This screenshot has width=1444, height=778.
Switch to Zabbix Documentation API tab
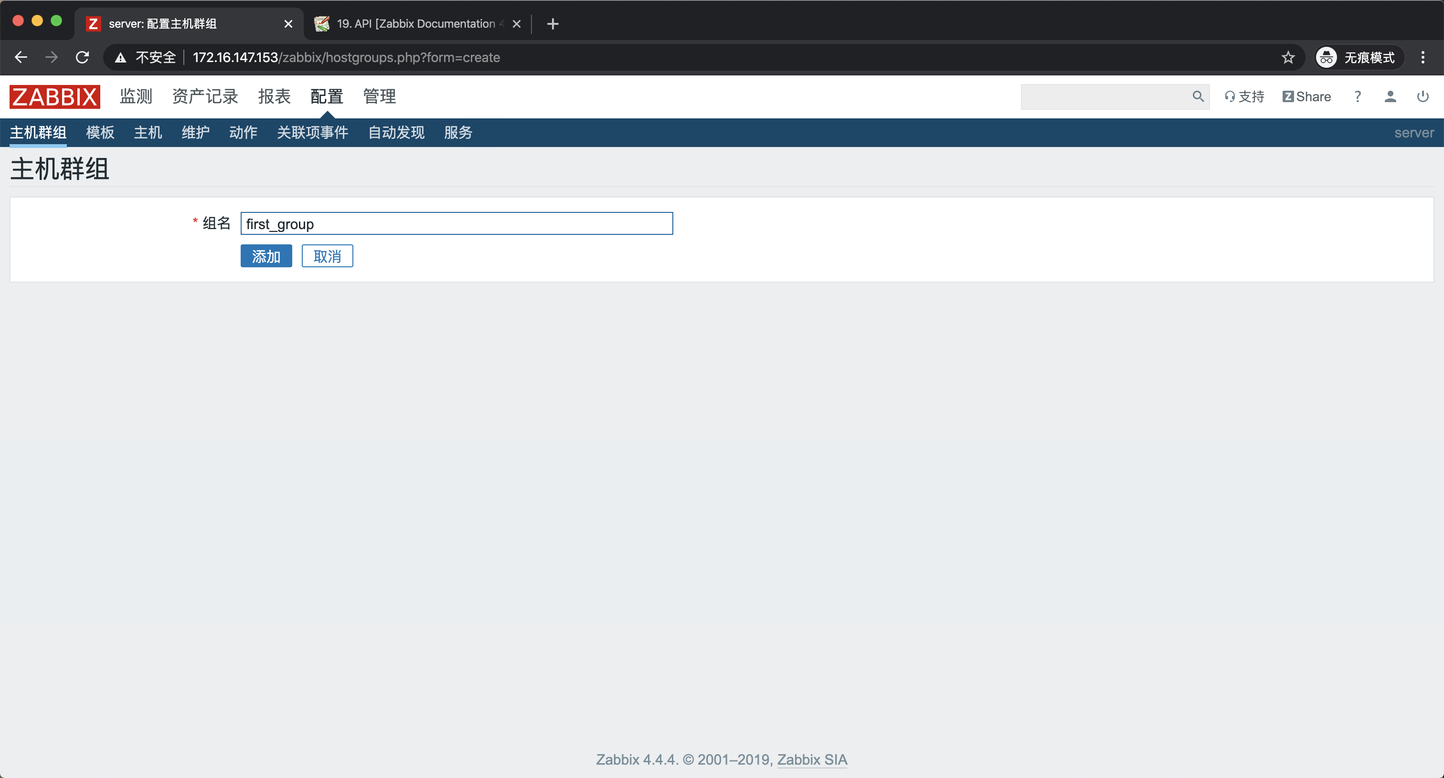pyautogui.click(x=415, y=23)
